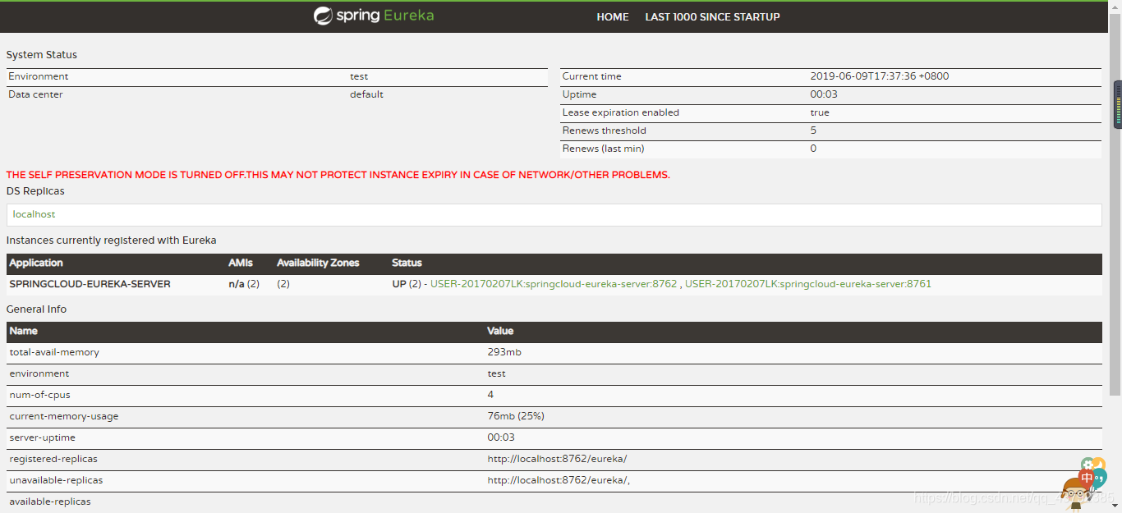Open the localhost DS replica link
Viewport: 1122px width, 513px height.
[x=34, y=214]
